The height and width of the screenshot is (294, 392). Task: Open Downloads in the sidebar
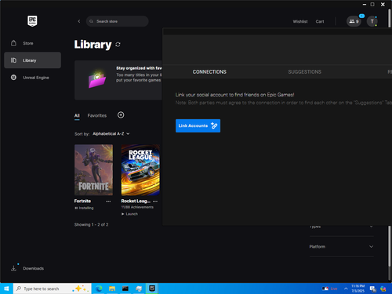(x=32, y=268)
